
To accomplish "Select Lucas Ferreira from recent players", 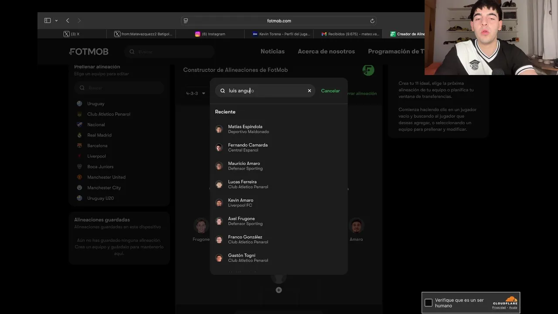I will click(x=279, y=184).
